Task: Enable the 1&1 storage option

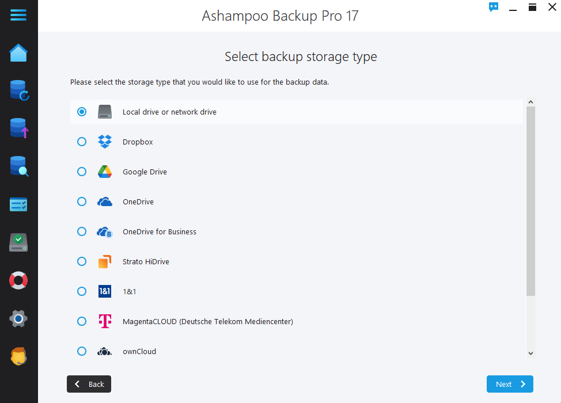Action: click(81, 291)
